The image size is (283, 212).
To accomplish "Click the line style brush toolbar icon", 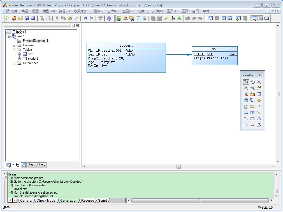I will coord(166,18).
